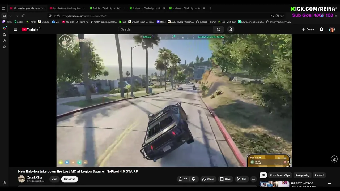This screenshot has width=340, height=191.
Task: Dislike the video with thumbs down
Action: point(194,179)
